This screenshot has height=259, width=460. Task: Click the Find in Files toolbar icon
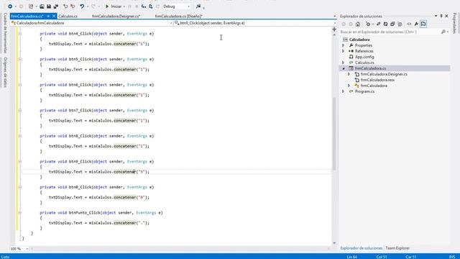198,6
